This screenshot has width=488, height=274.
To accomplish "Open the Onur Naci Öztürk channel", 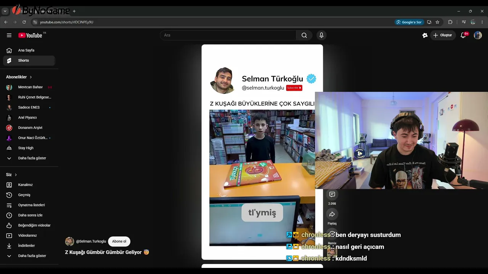I will pyautogui.click(x=29, y=138).
